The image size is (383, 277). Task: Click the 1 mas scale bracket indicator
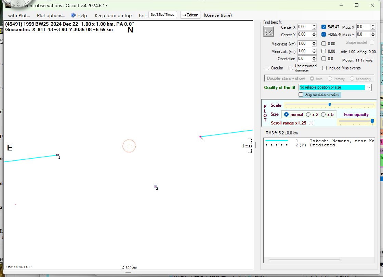[250, 146]
